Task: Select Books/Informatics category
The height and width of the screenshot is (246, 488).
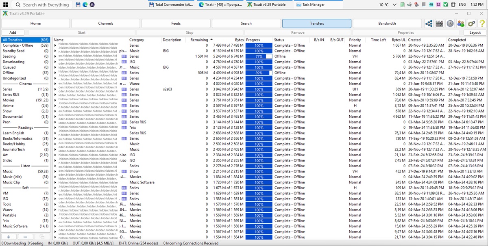Action: click(25, 138)
